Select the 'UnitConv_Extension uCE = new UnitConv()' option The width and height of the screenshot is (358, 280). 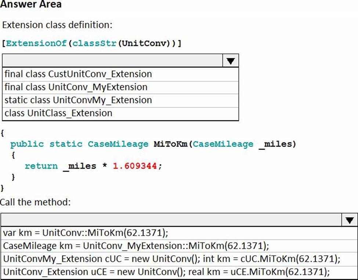(166, 272)
